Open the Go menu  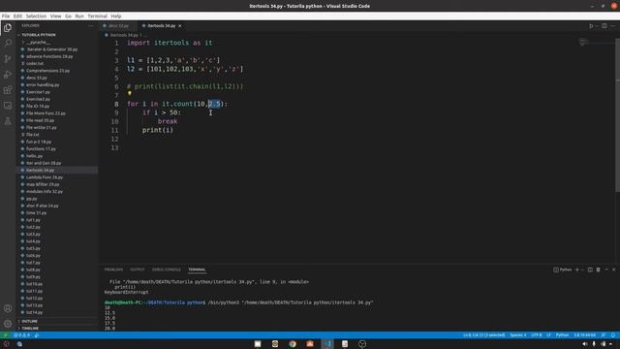point(68,16)
